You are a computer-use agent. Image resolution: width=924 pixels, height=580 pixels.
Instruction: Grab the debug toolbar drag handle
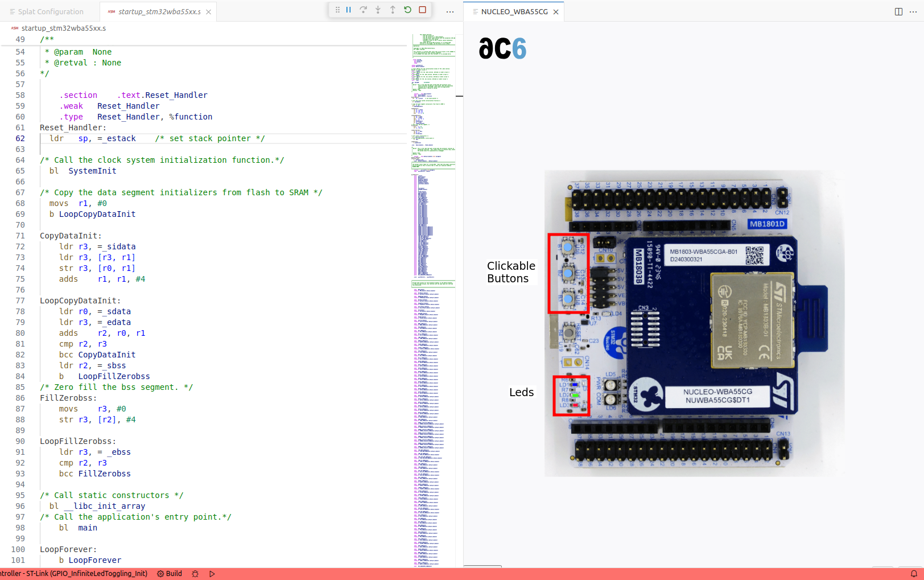pos(337,10)
